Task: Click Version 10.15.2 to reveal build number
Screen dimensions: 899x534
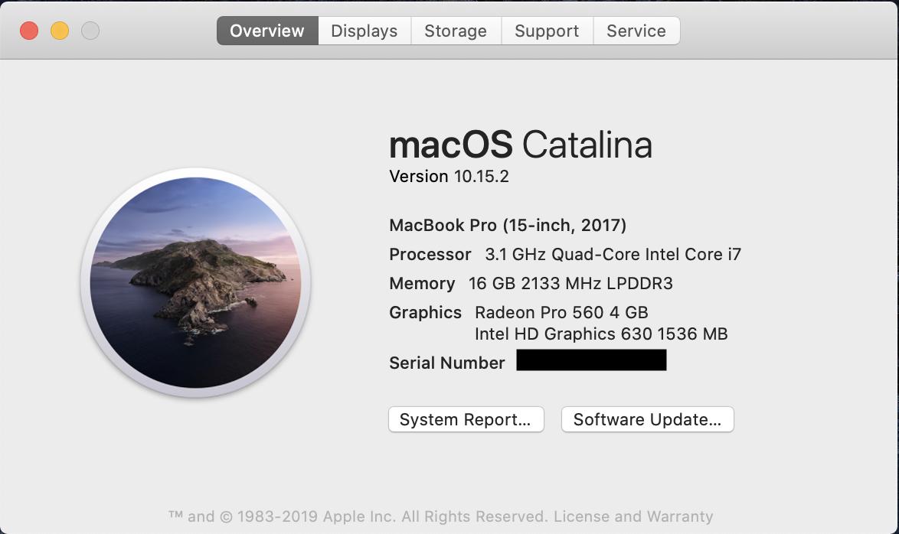Action: pyautogui.click(x=449, y=177)
